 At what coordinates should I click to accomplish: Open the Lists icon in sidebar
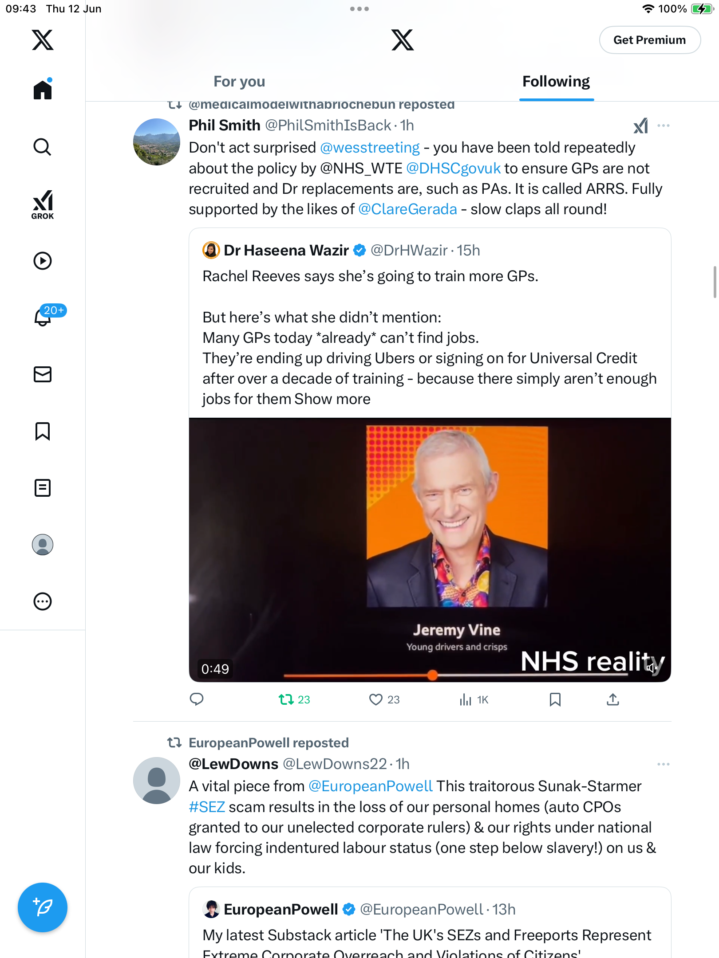point(43,488)
